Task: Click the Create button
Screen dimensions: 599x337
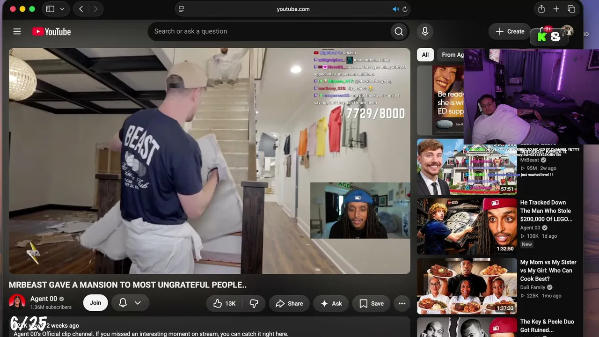Action: (x=510, y=31)
